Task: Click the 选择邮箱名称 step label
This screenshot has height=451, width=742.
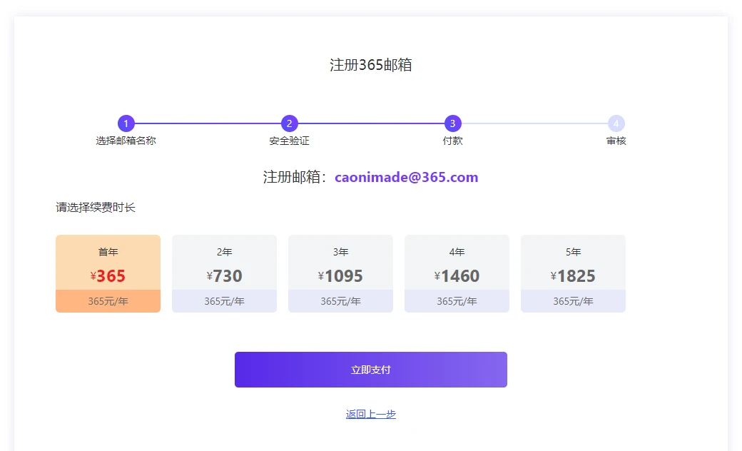Action: (x=126, y=141)
